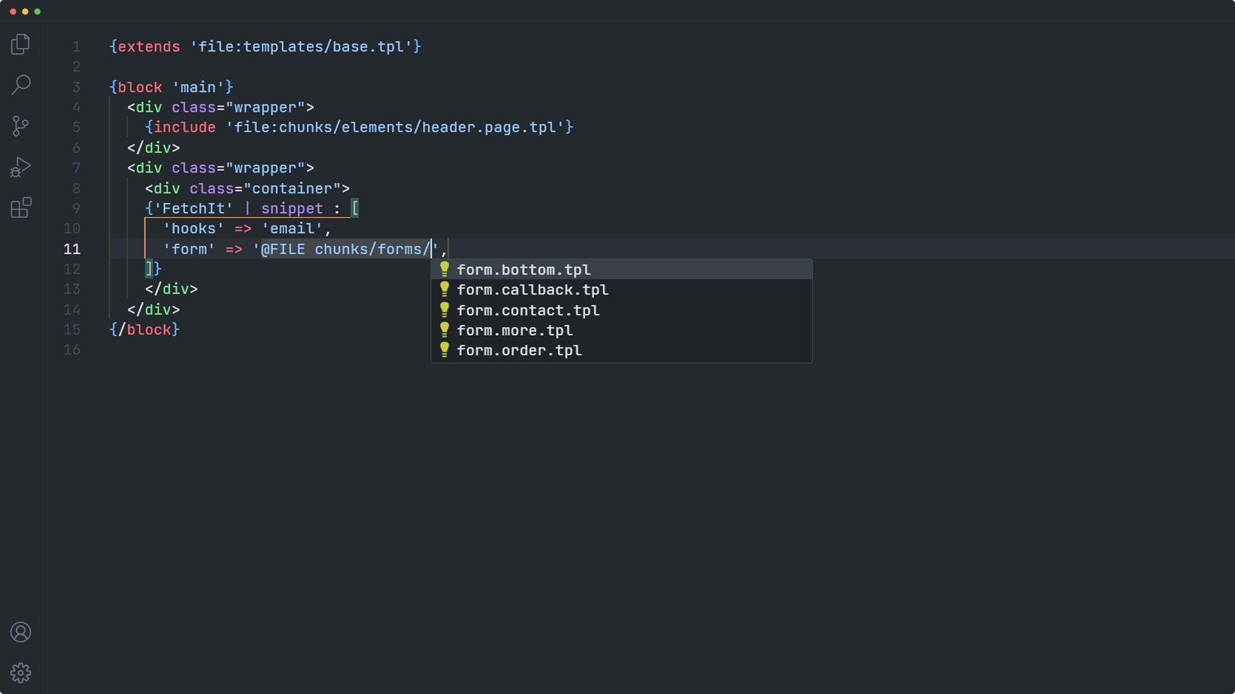Select form.bottom.tpl suggestion
The height and width of the screenshot is (694, 1235).
pyautogui.click(x=523, y=270)
